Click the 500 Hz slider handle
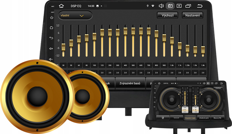The width and height of the screenshot is (232, 134). 133,31
